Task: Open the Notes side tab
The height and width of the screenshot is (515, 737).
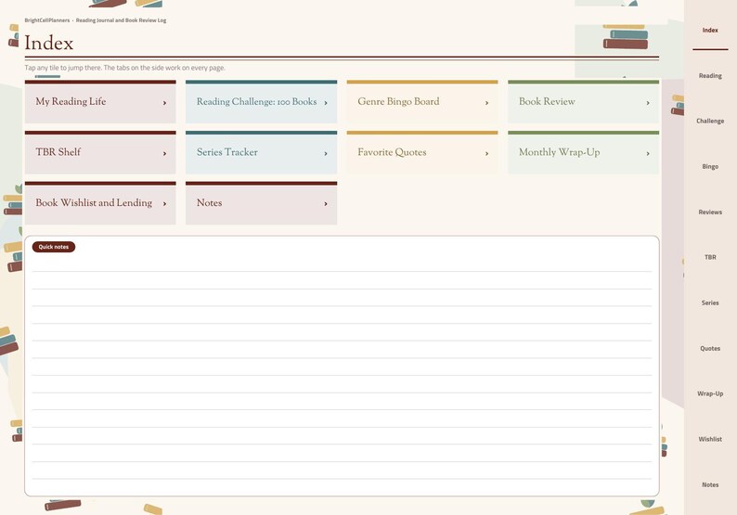Action: point(710,484)
